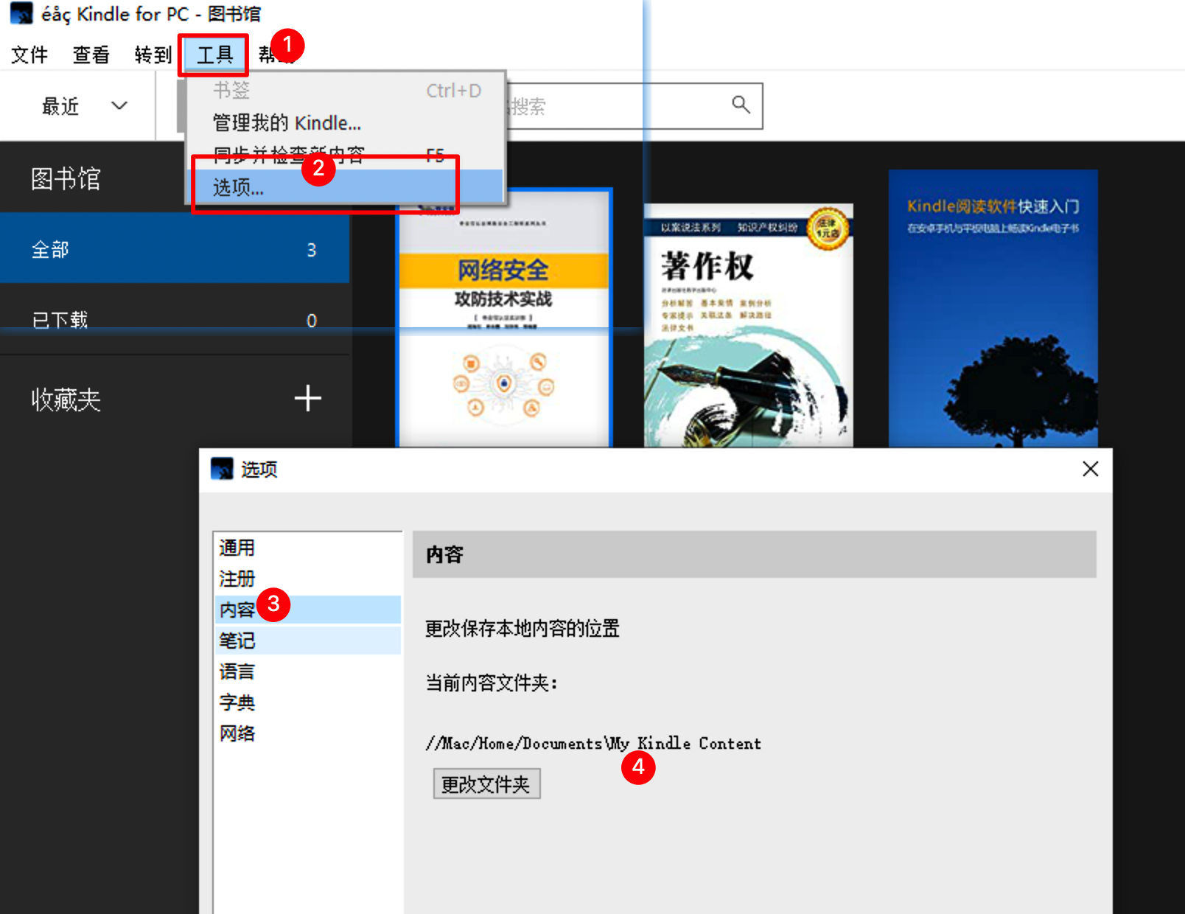Close the 选项 dialog
Image resolution: width=1185 pixels, height=914 pixels.
(1091, 469)
